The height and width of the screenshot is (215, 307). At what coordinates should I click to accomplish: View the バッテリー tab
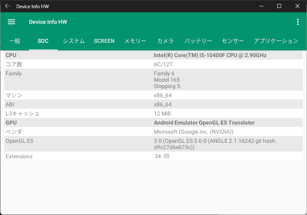pyautogui.click(x=198, y=41)
